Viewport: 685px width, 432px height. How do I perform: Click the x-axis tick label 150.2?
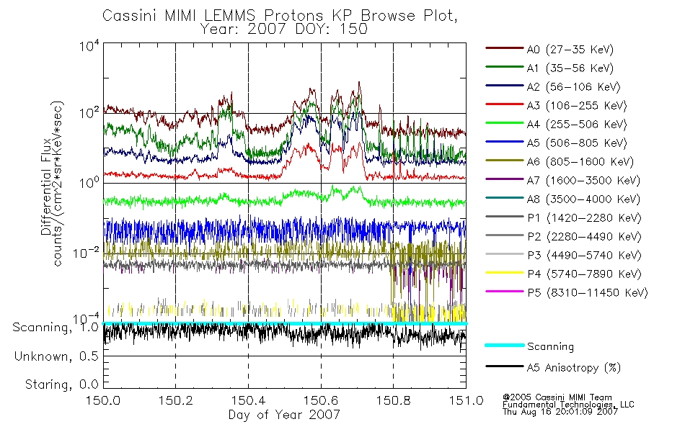176,400
